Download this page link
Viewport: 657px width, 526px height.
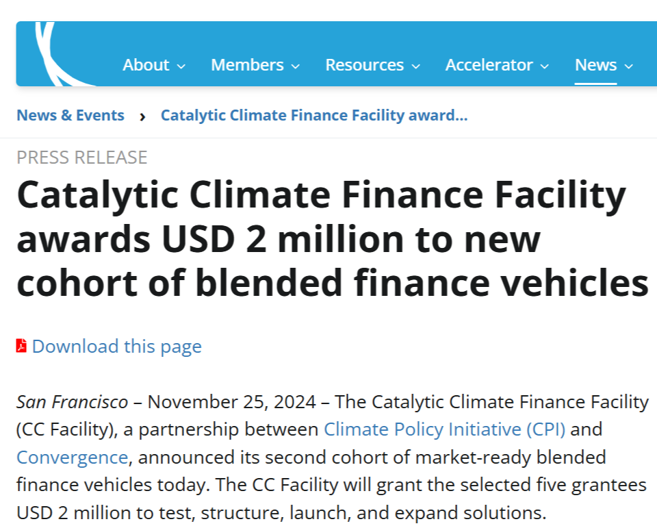[x=117, y=347]
